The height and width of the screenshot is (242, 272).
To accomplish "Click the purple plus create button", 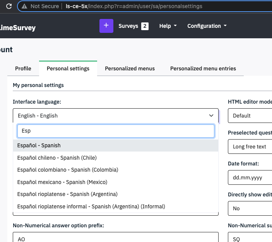I will pos(106,26).
